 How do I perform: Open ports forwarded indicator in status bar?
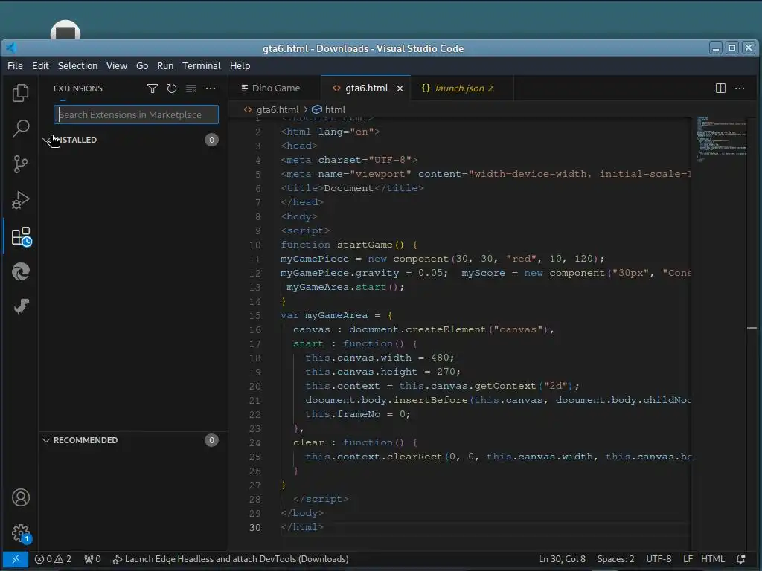[92, 559]
